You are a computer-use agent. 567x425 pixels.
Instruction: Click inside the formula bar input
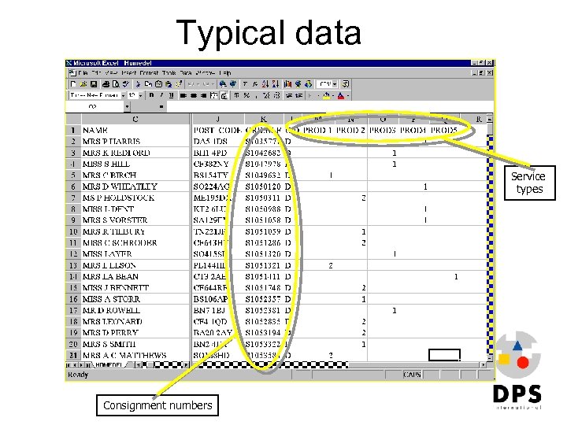click(x=329, y=106)
